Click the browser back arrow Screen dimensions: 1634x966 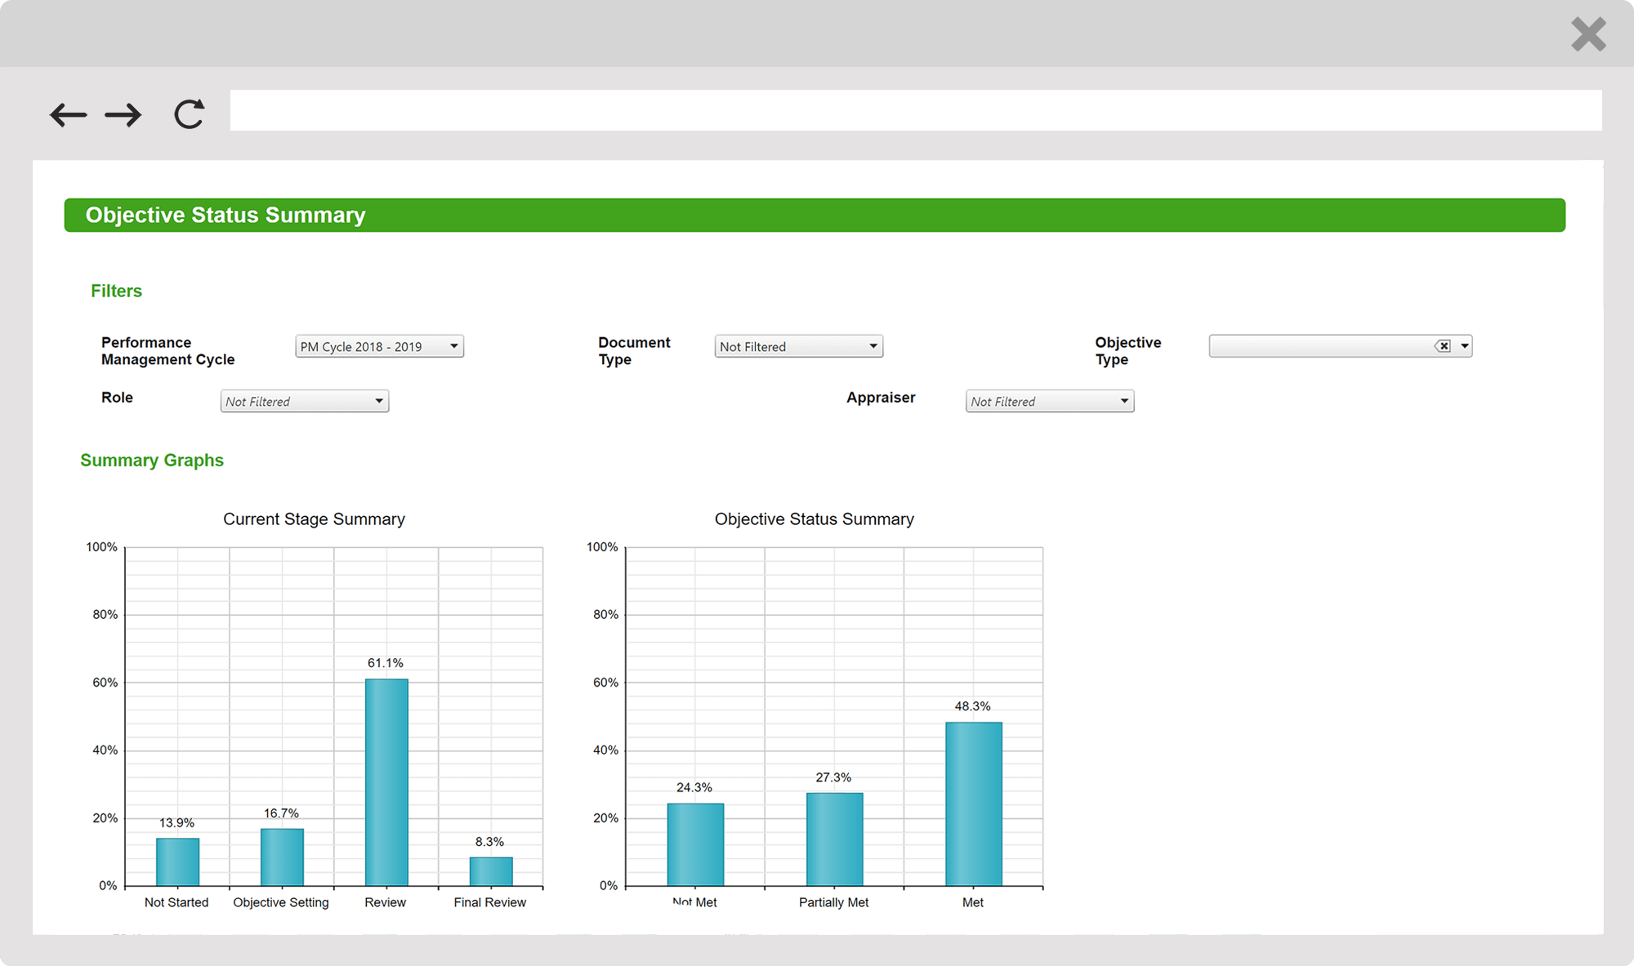coord(68,114)
